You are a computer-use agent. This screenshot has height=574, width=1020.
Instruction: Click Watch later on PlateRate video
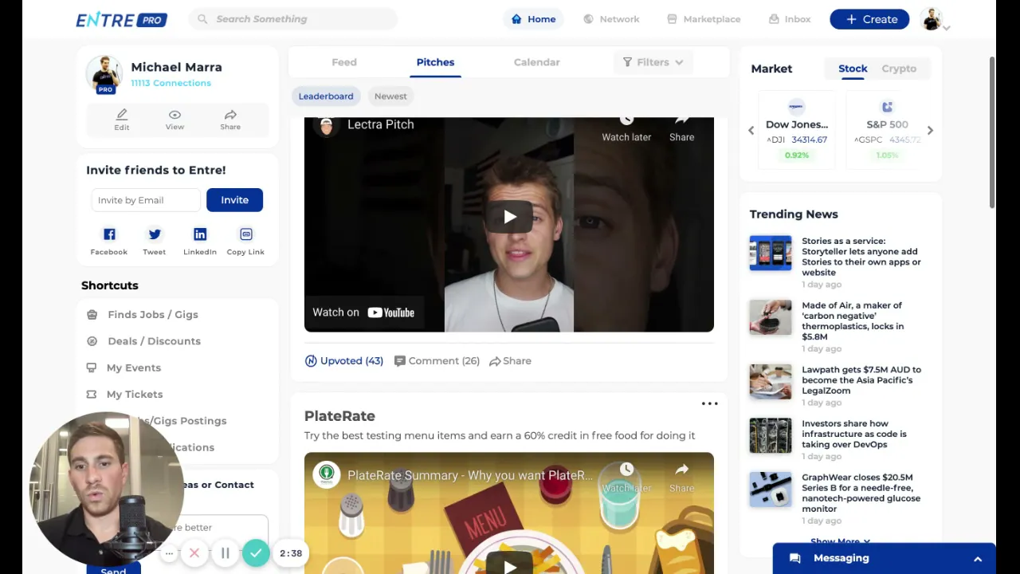(x=626, y=476)
